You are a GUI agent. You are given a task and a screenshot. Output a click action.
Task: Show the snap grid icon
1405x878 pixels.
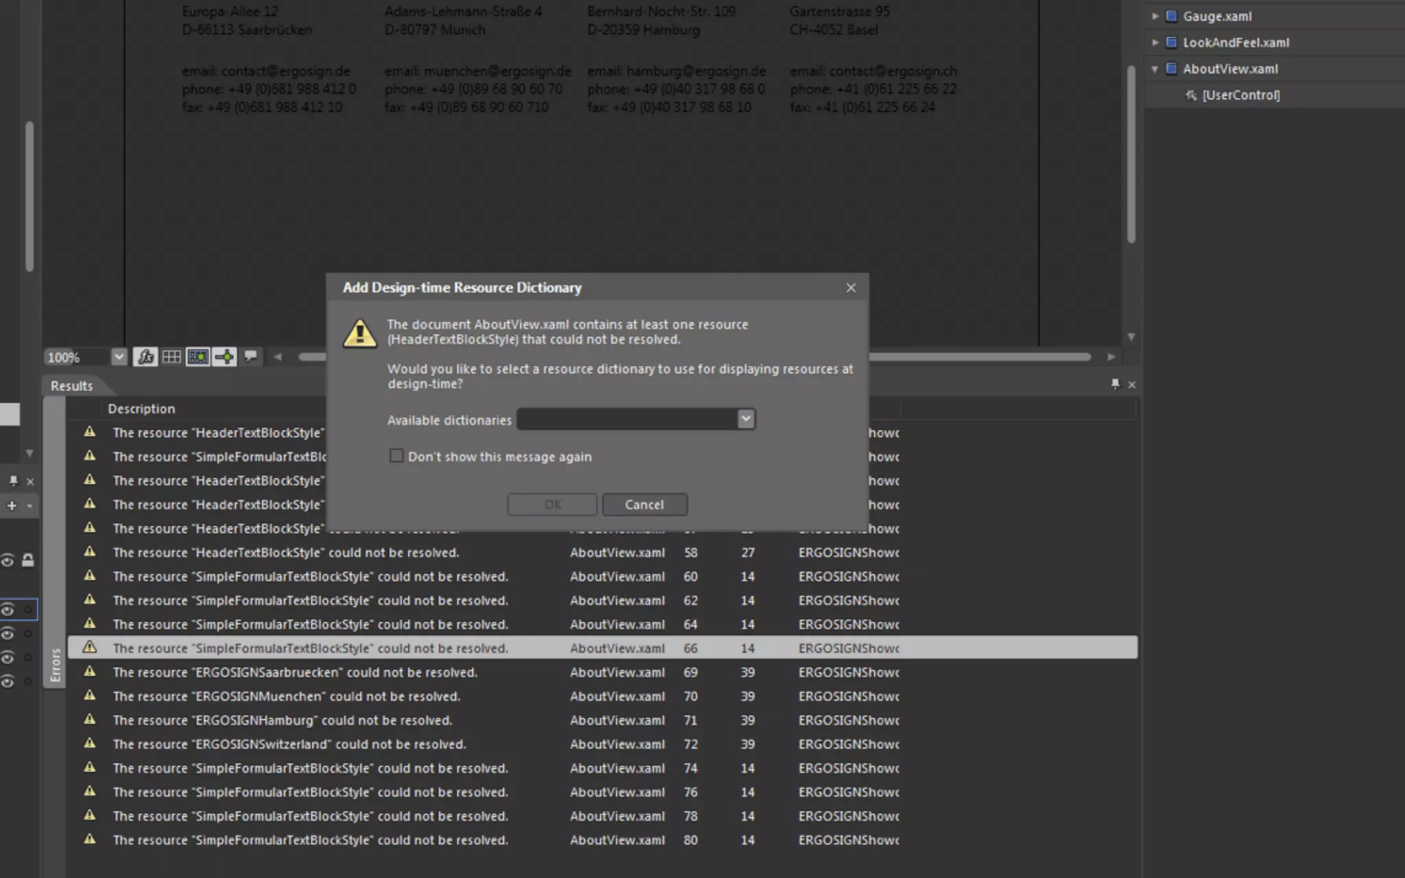click(x=172, y=357)
